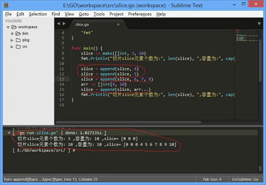The width and height of the screenshot is (266, 185).
Task: Click the bin folder icon
Action: click(x=18, y=33)
